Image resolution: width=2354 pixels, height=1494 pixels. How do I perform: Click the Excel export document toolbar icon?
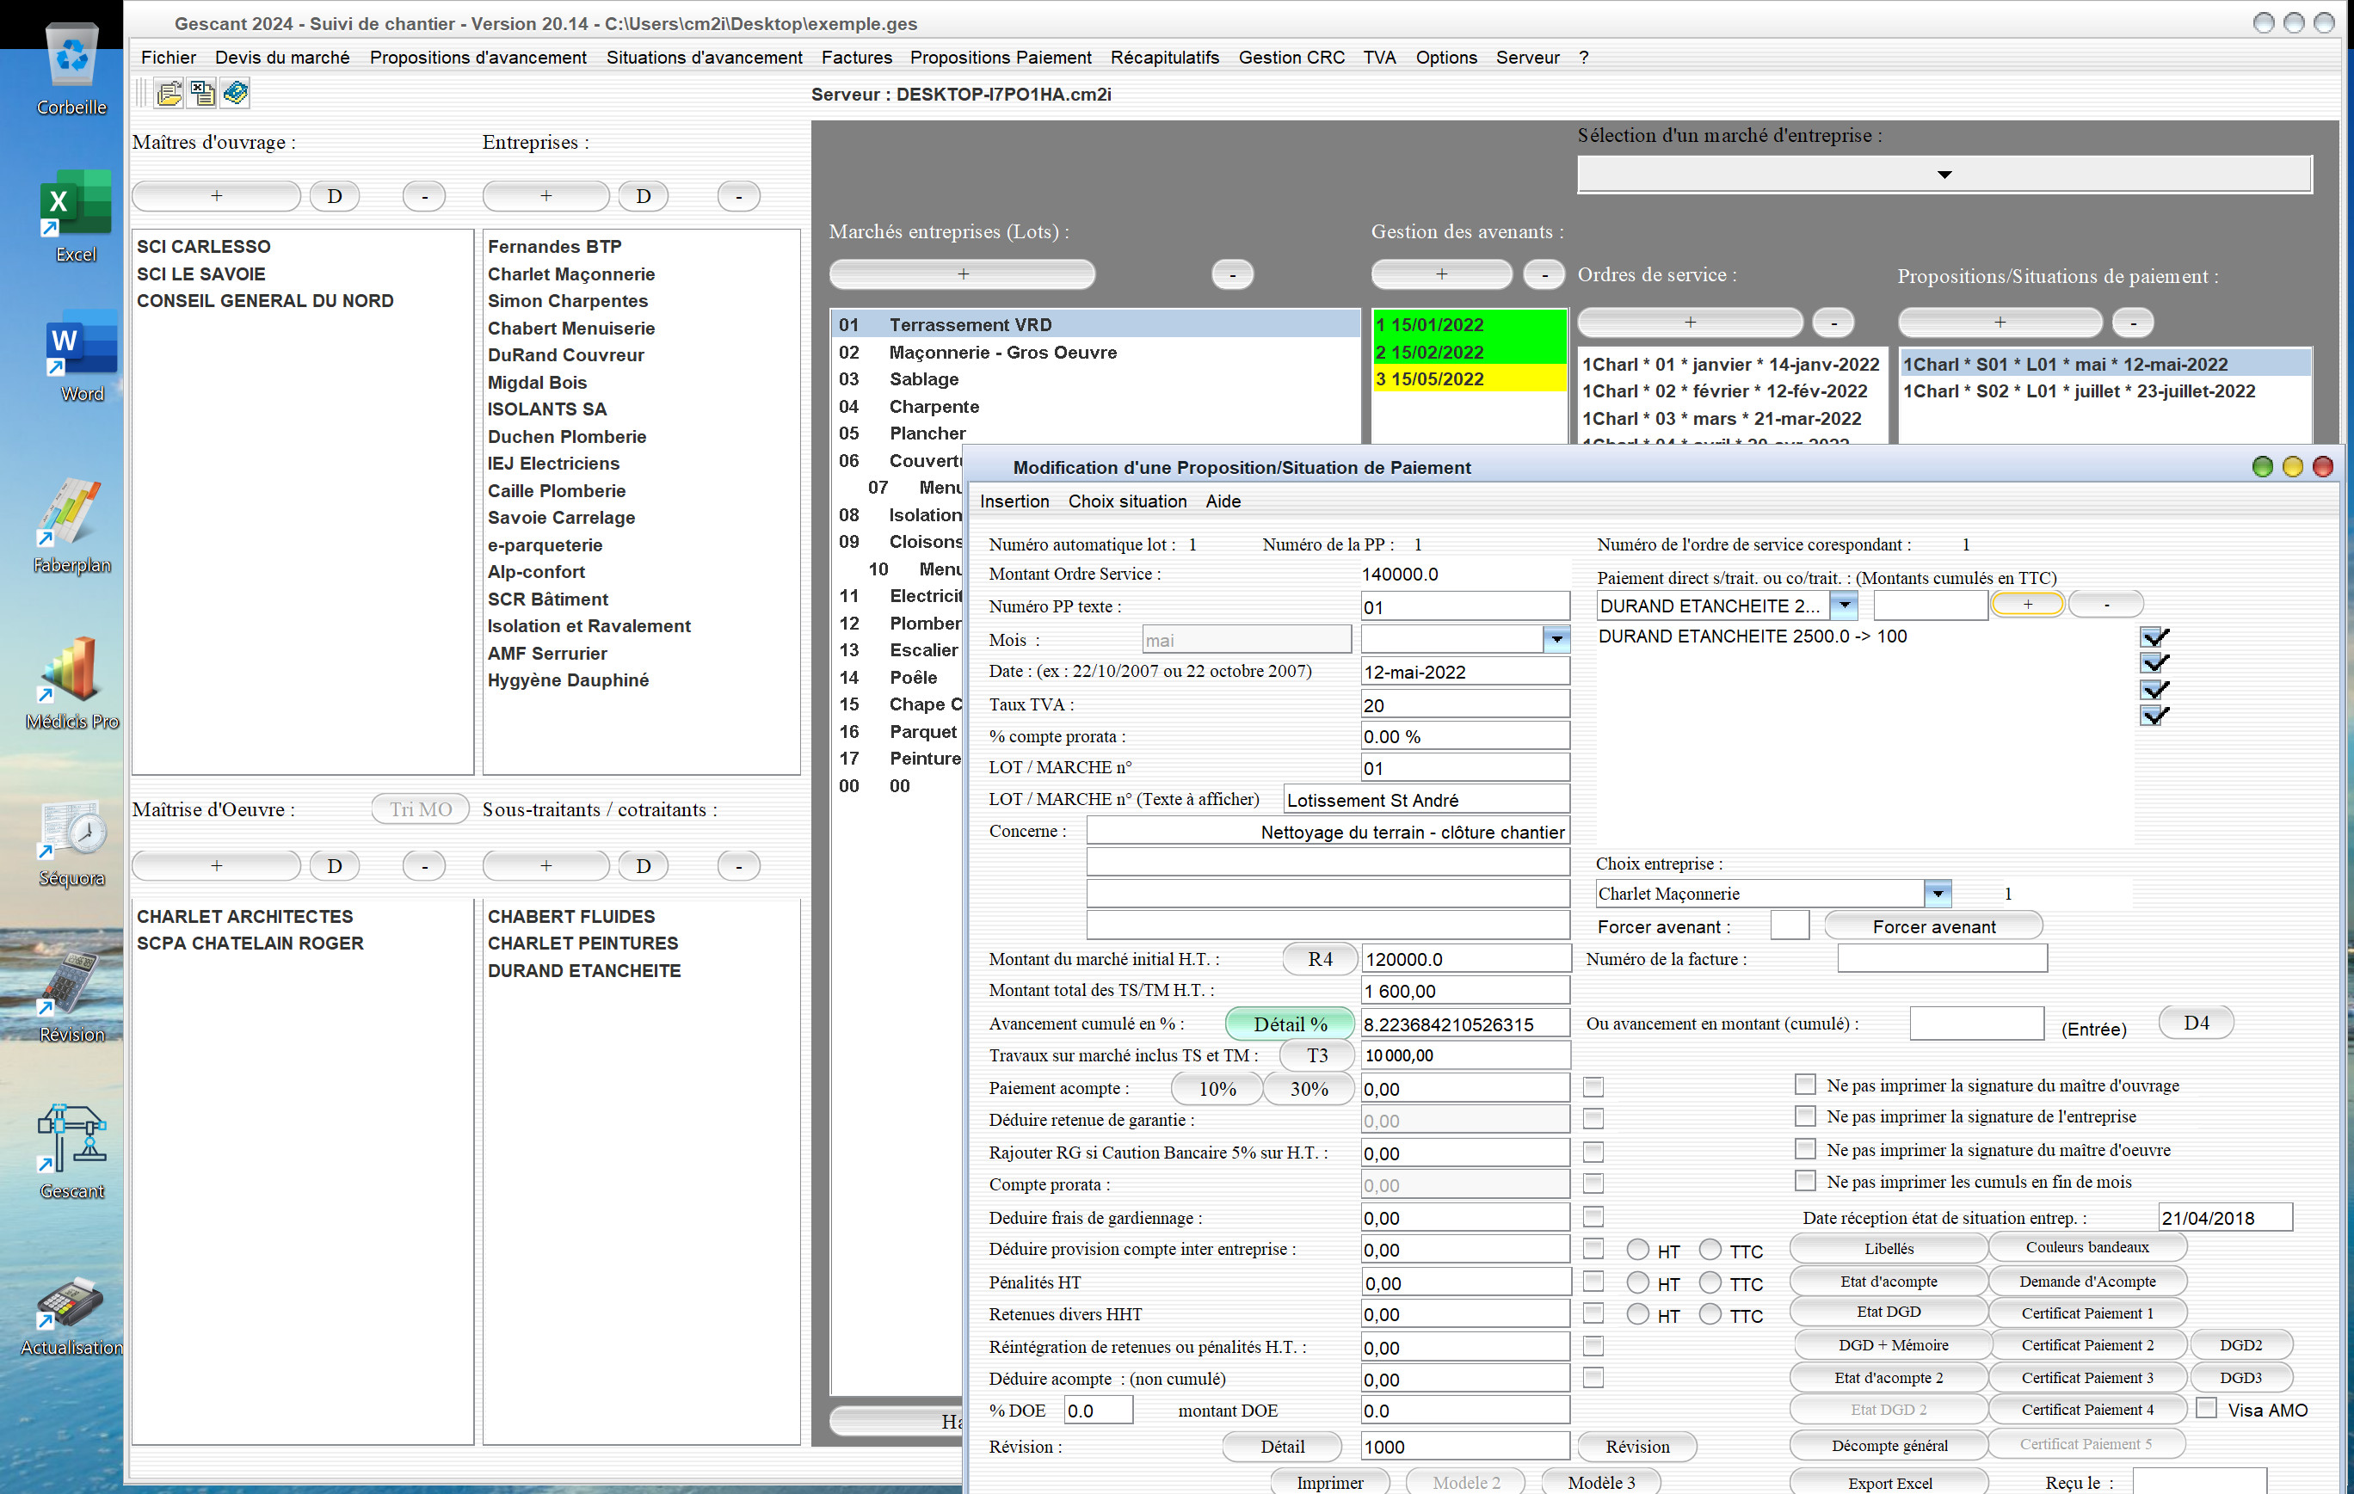coord(202,94)
